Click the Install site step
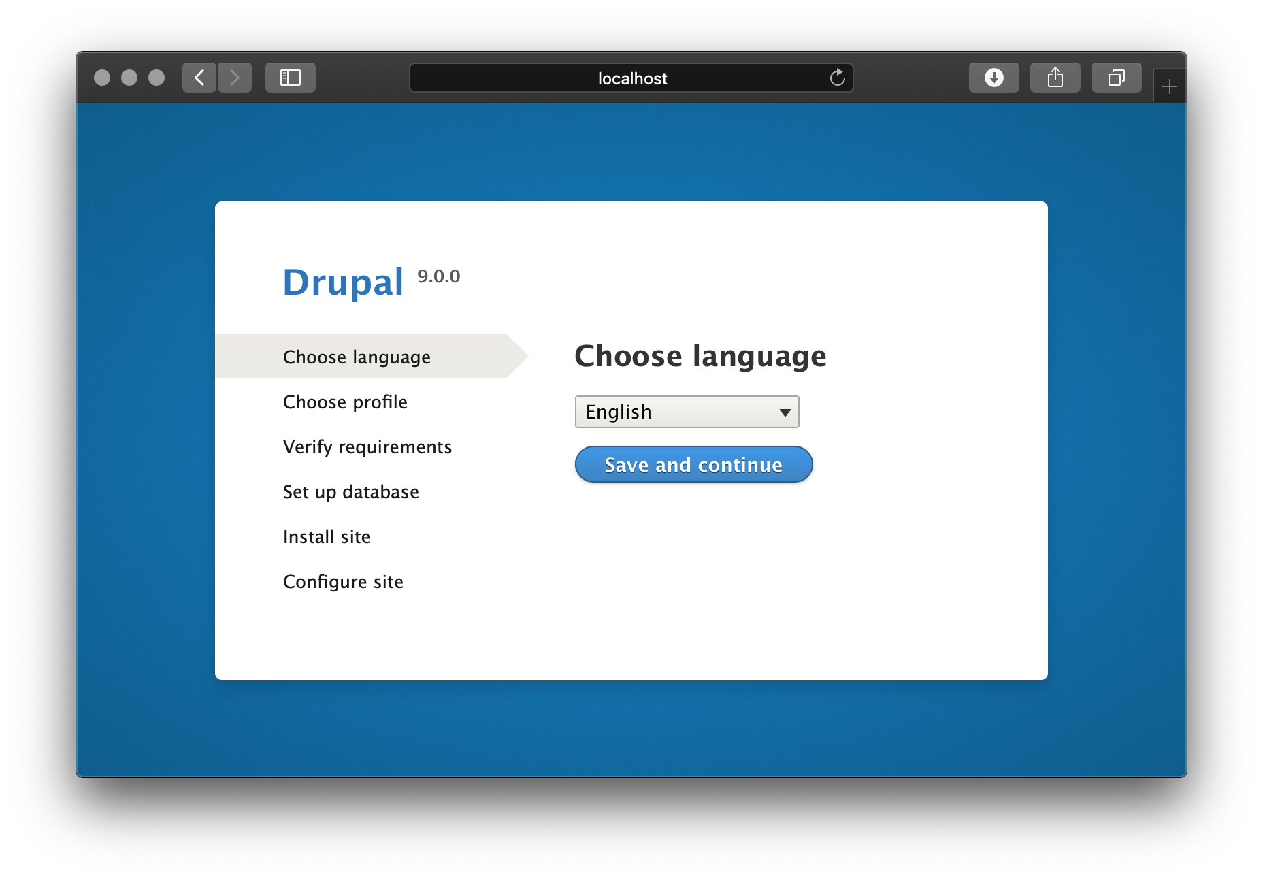Image resolution: width=1263 pixels, height=878 pixels. [x=327, y=537]
